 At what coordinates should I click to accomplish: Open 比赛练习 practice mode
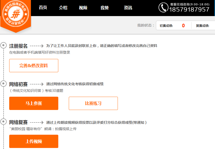[x=93, y=103]
